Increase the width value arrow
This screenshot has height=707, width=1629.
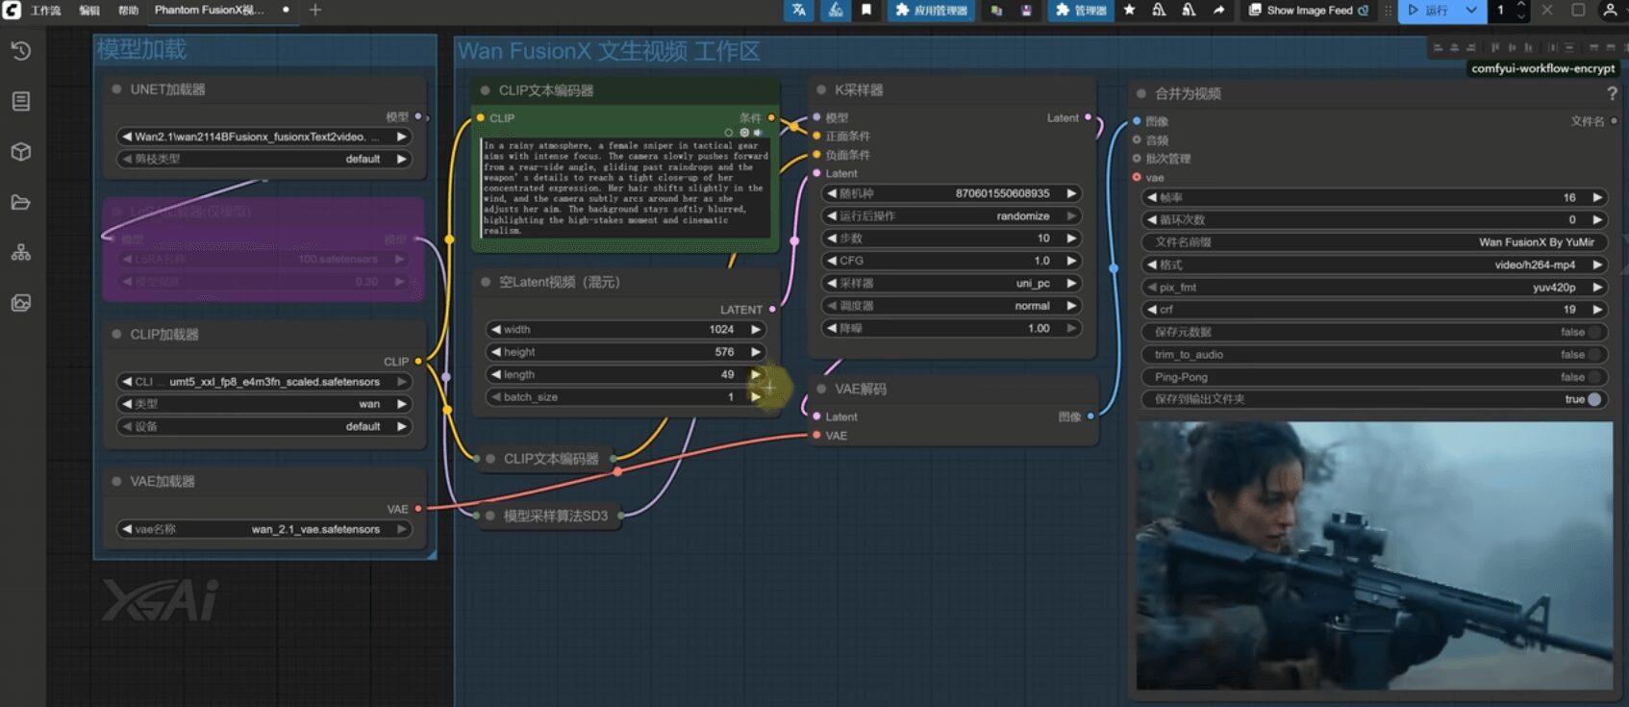756,330
